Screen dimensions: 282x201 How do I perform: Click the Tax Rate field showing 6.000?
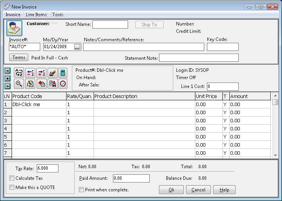click(x=48, y=168)
